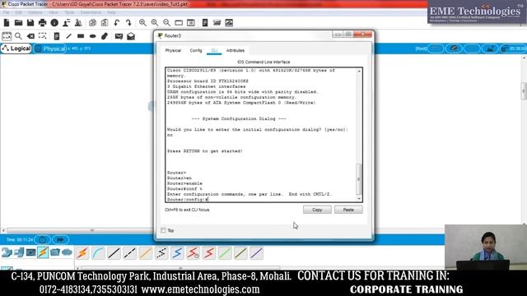Switch to the Config tab in Router3
Image resolution: width=527 pixels, height=296 pixels.
[196, 50]
